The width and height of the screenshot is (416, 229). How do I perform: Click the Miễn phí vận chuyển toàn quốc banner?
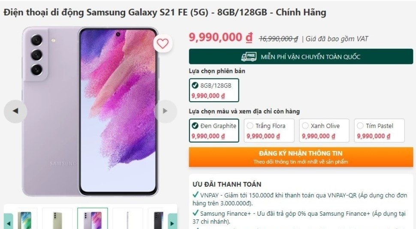[x=301, y=57]
